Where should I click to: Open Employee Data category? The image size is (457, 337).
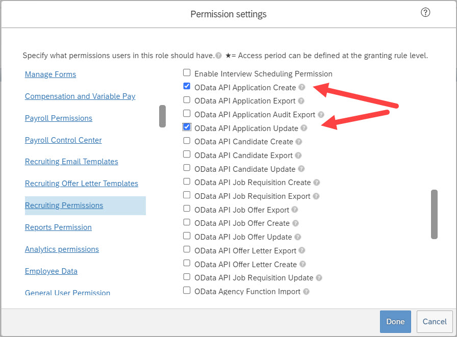point(52,271)
